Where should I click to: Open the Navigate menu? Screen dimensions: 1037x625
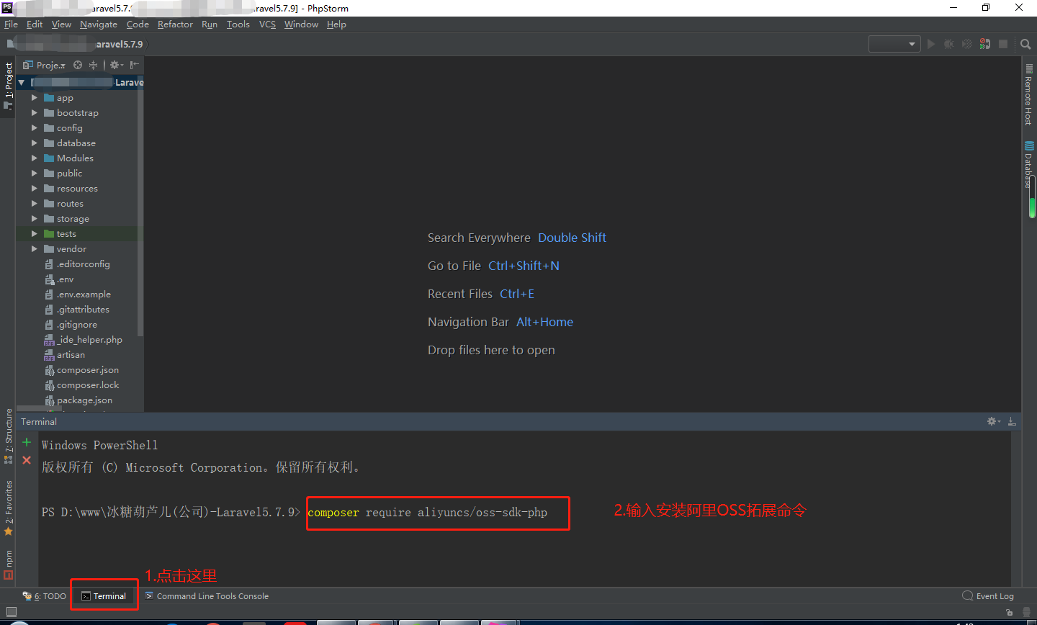point(99,24)
